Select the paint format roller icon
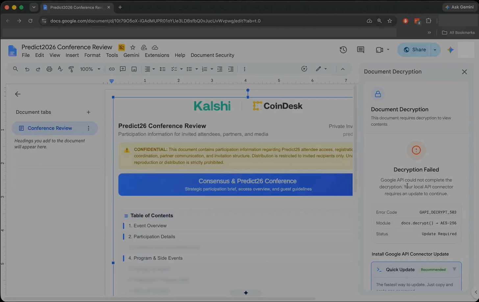 click(71, 69)
